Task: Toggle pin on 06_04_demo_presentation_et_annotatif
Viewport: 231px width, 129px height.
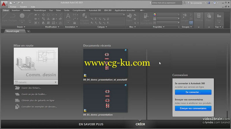Action: click(126, 50)
